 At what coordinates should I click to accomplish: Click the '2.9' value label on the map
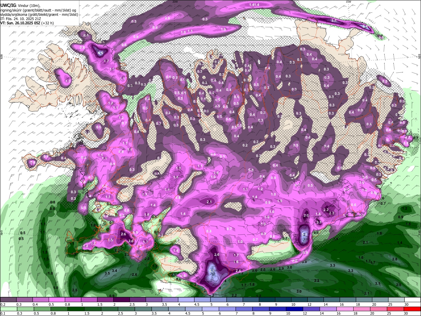281,269
